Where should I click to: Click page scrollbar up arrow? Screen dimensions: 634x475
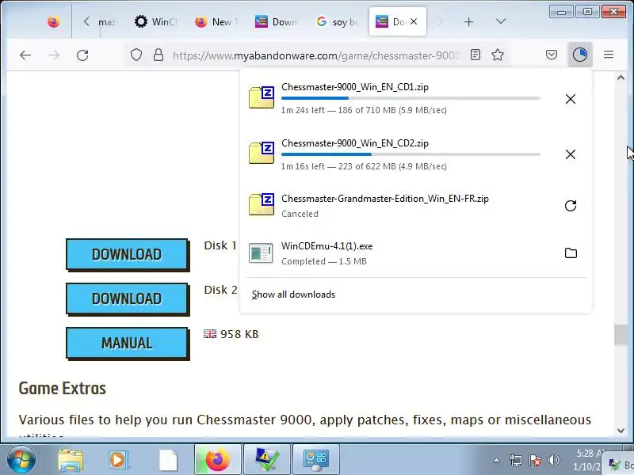(x=621, y=78)
